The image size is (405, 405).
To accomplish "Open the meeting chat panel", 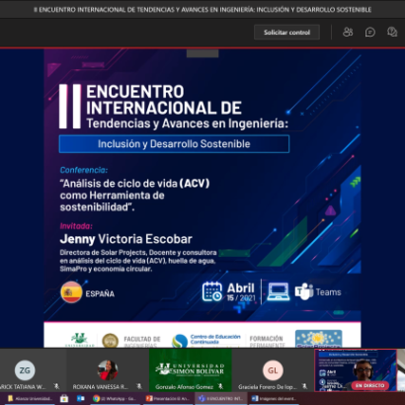I will tap(370, 33).
